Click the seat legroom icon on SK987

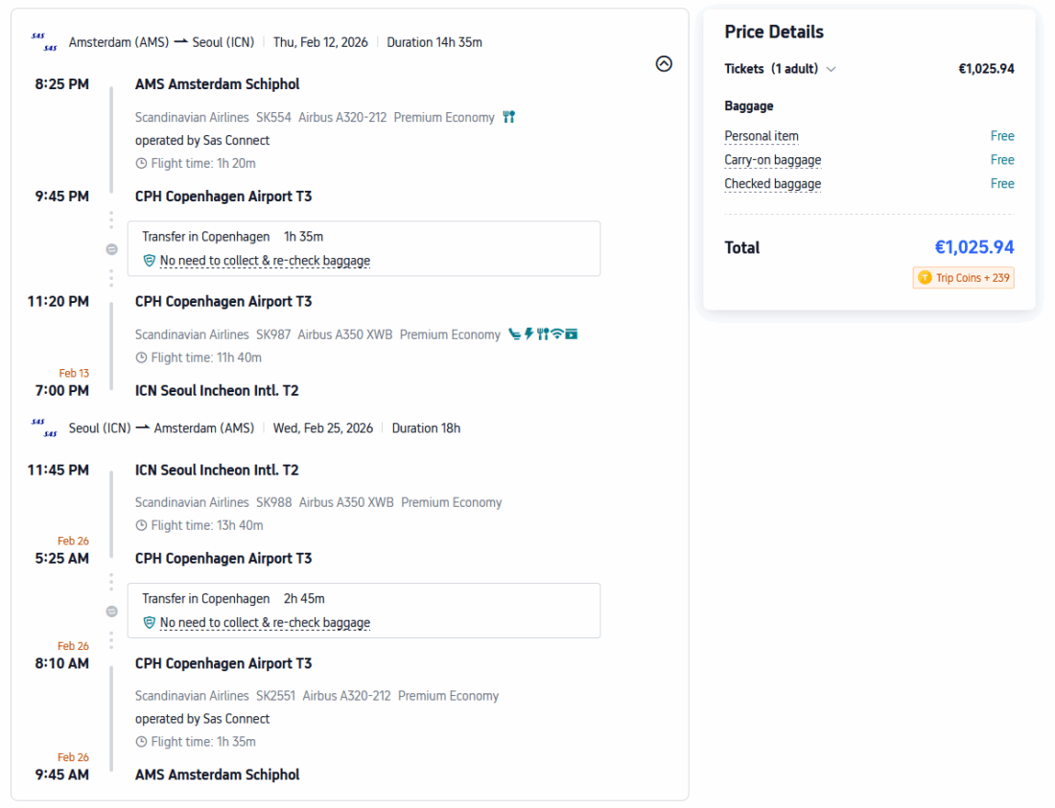pos(514,335)
